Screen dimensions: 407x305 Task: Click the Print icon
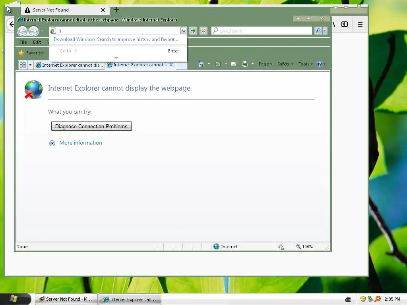244,64
